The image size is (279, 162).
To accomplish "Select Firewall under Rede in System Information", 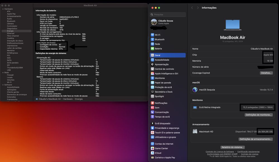I will [10, 75].
